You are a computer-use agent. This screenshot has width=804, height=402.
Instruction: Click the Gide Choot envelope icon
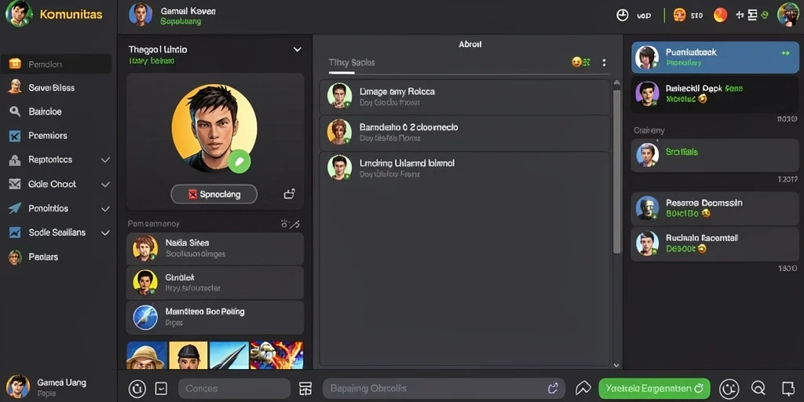(x=14, y=184)
